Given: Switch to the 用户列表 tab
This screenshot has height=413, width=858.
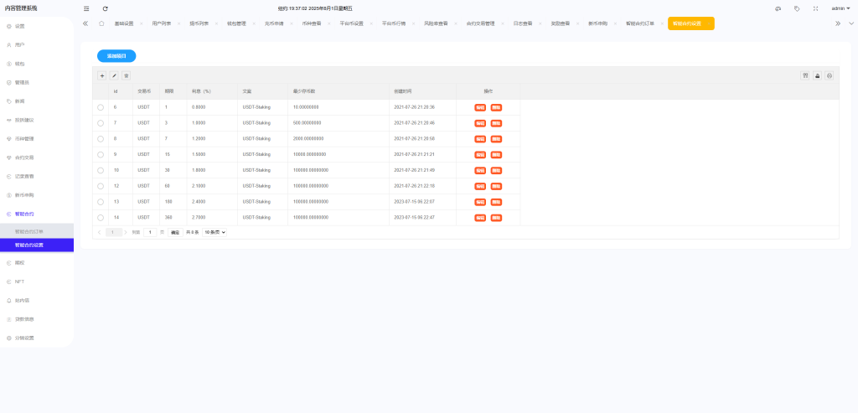Looking at the screenshot, I should (x=162, y=23).
